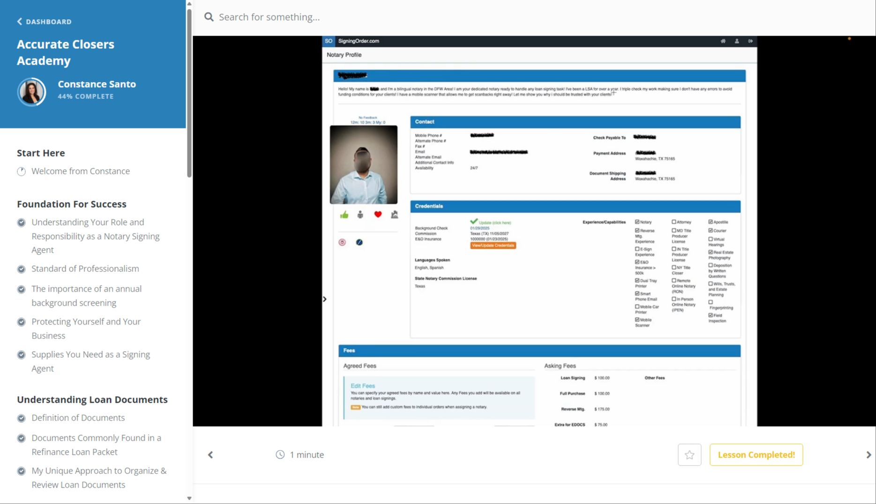Check the Fingerprinting checkbox
This screenshot has height=504, width=876.
[x=711, y=302]
